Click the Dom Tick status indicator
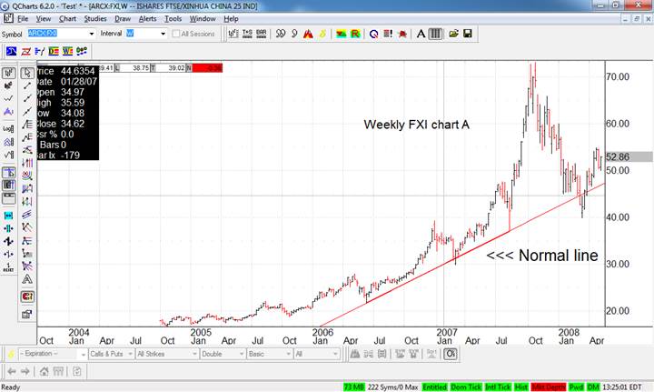This screenshot has width=654, height=392. pyautogui.click(x=466, y=387)
